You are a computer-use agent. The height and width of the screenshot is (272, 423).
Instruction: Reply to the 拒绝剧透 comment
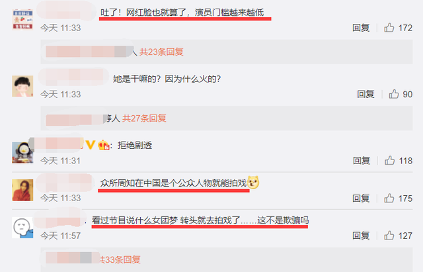click(x=362, y=160)
